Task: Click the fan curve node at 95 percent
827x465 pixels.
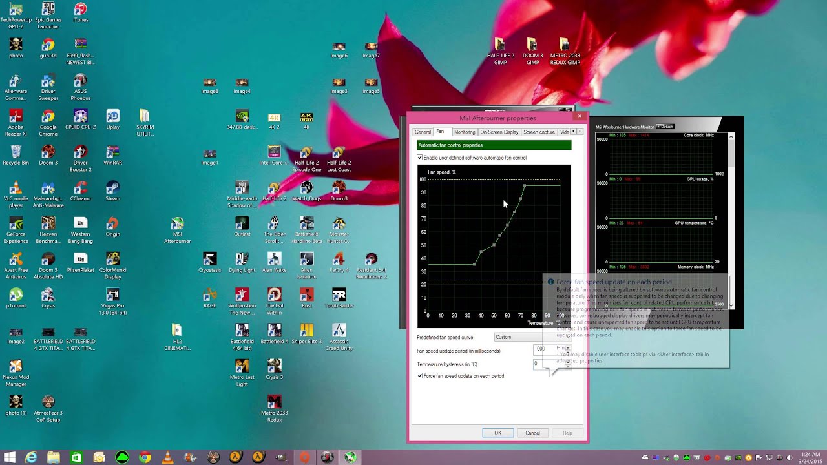Action: point(525,186)
